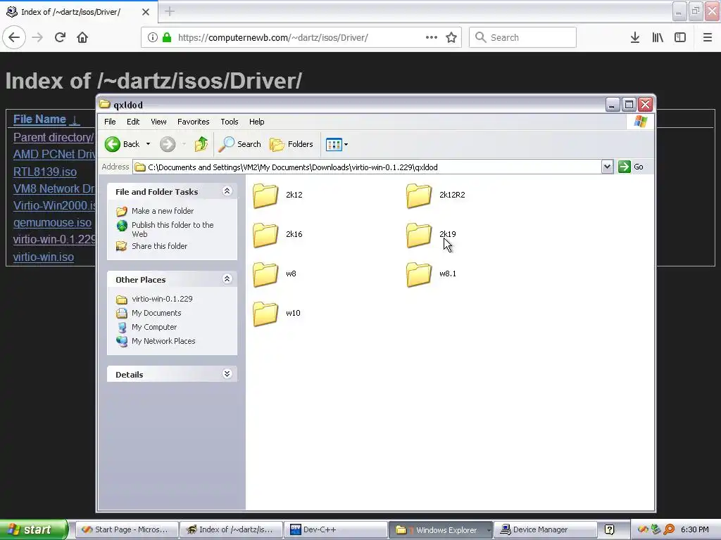The image size is (721, 540).
Task: Toggle the Folders tree pane
Action: point(291,144)
